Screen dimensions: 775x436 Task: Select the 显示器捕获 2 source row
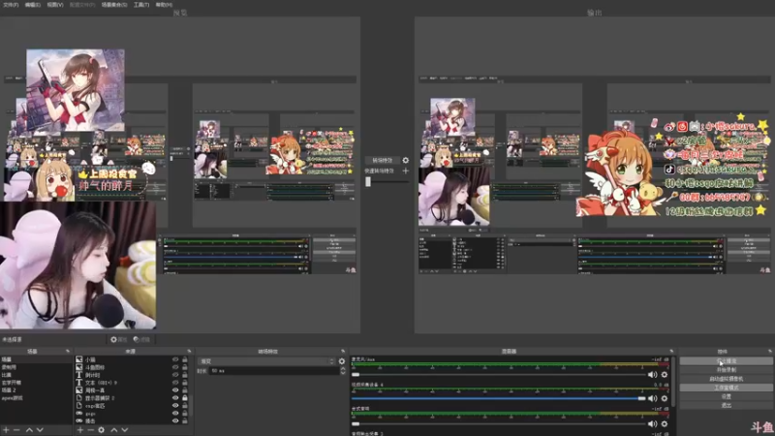tap(131, 397)
